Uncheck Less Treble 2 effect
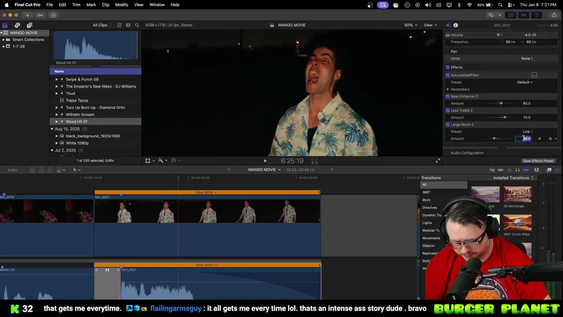 coord(448,111)
